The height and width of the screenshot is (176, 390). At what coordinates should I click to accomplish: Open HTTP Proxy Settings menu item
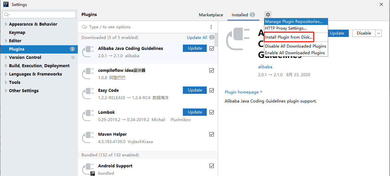[296, 28]
